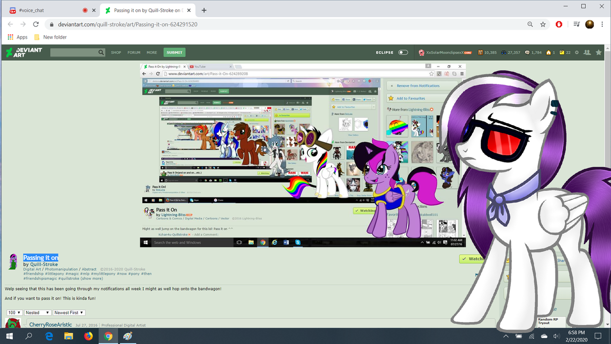Click the friends icon in header
The height and width of the screenshot is (344, 611).
587,53
